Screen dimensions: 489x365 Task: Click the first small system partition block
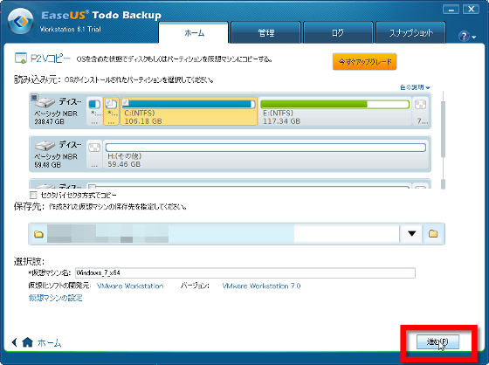coord(94,111)
